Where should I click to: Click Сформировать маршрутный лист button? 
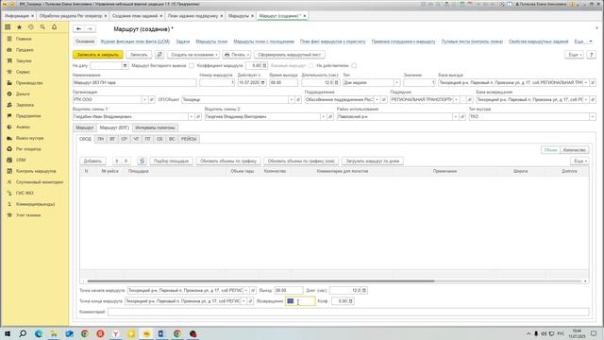pyautogui.click(x=290, y=55)
